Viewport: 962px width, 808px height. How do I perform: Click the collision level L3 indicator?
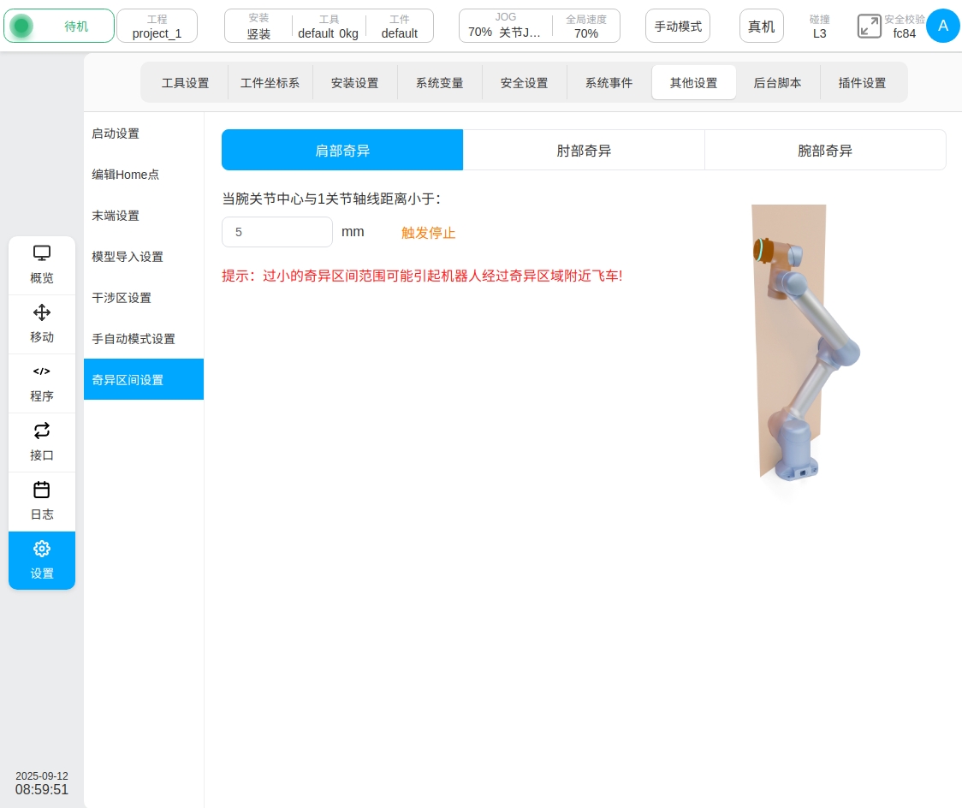pyautogui.click(x=819, y=27)
